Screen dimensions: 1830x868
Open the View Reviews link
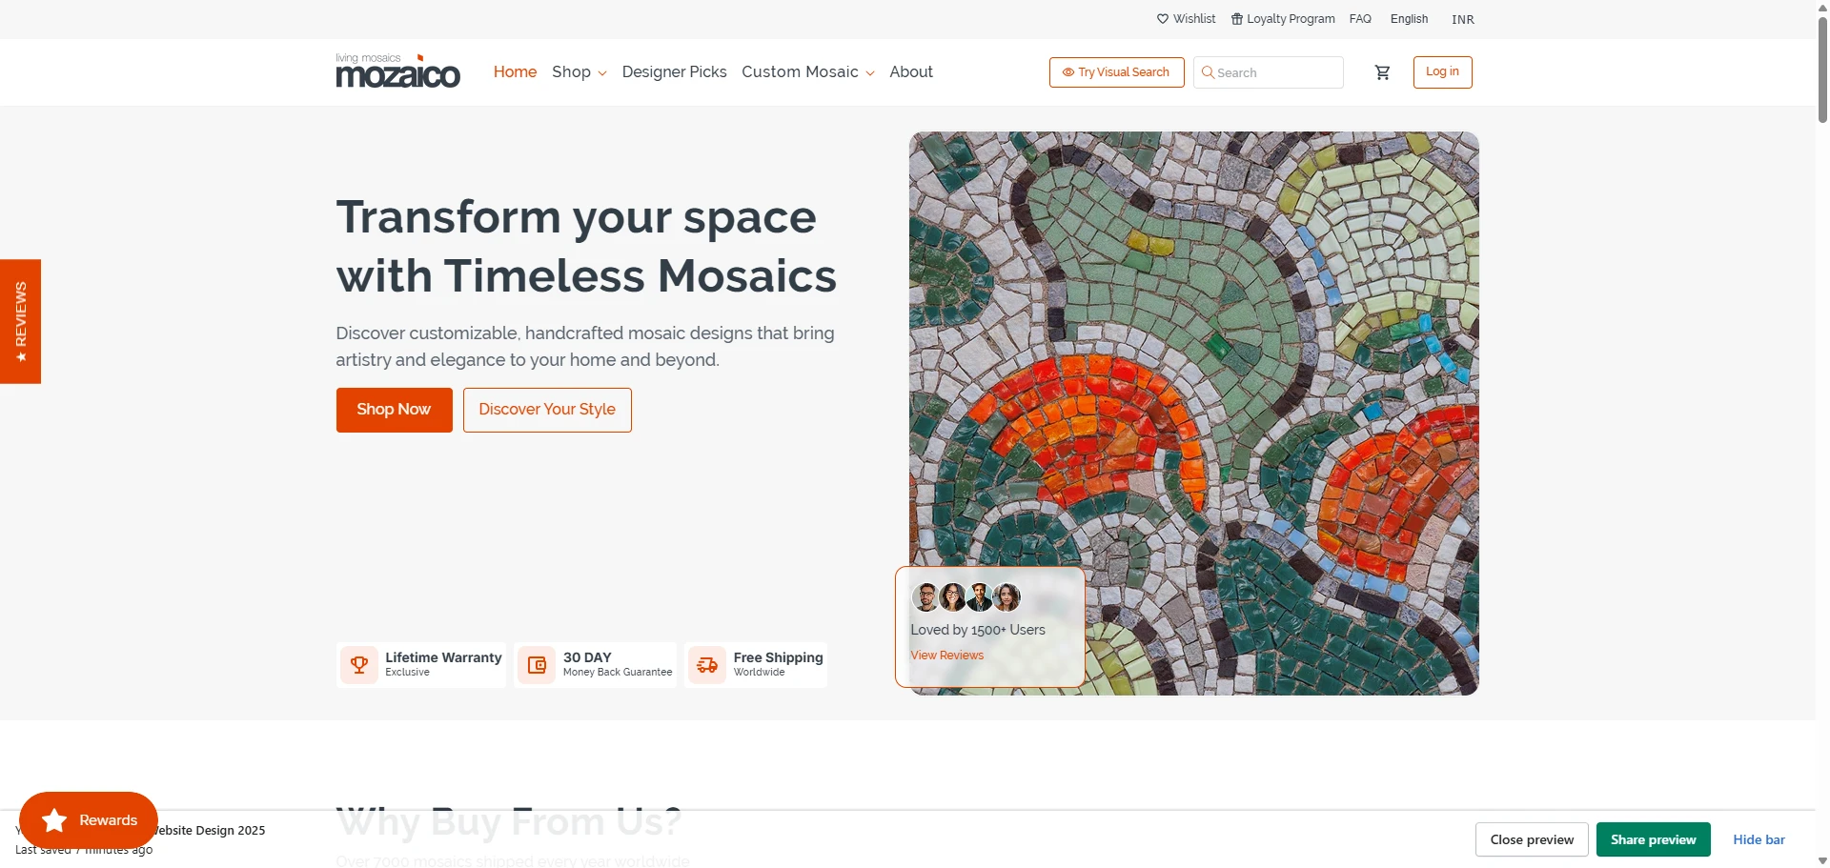coord(946,656)
